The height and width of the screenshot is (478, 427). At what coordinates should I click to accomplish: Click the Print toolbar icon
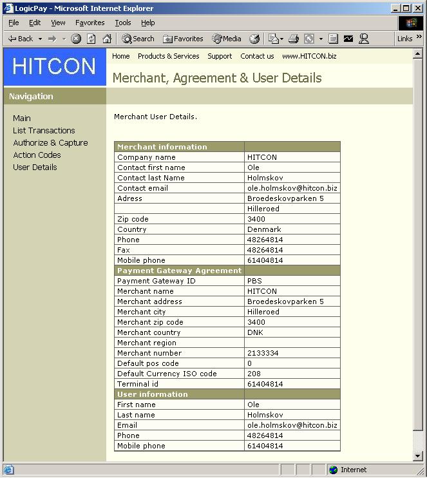click(294, 39)
